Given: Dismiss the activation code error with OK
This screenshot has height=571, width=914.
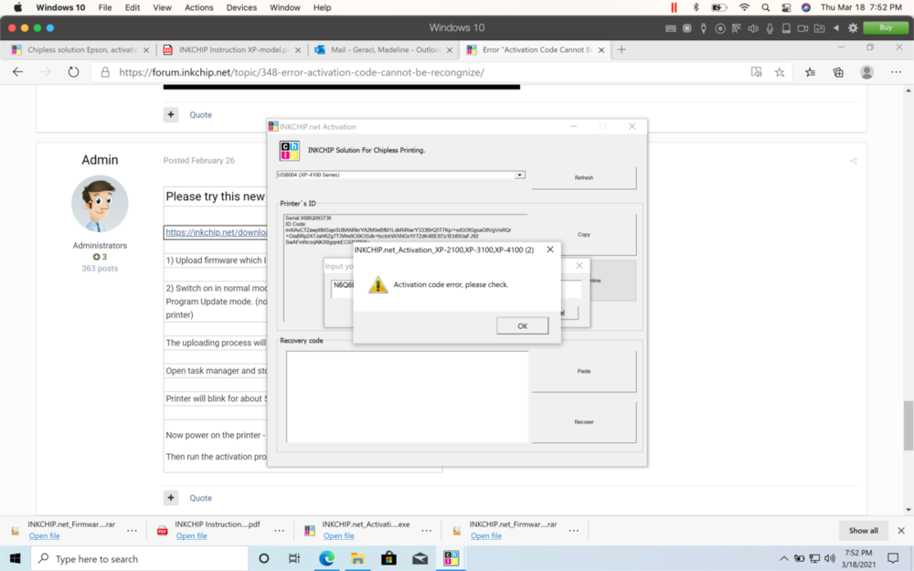Looking at the screenshot, I should tap(522, 325).
